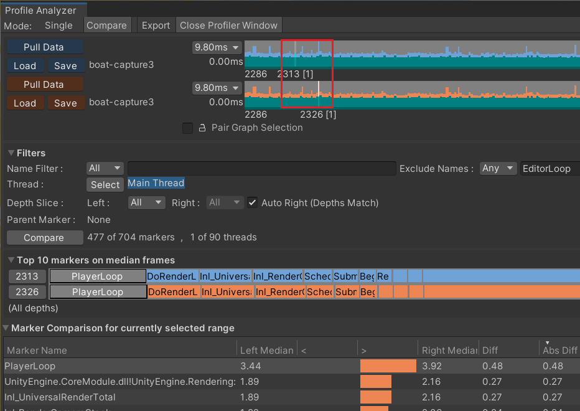Click the sort arrow on Abs Diff column
Screen dimensions: 580x411
[548, 343]
